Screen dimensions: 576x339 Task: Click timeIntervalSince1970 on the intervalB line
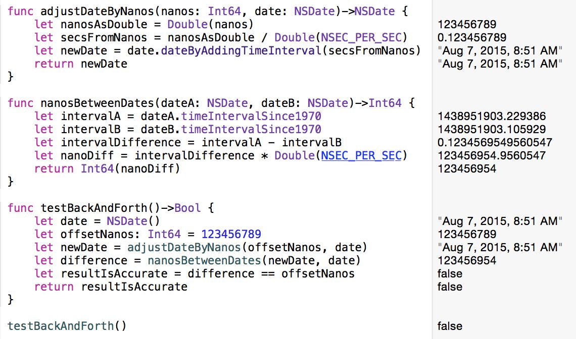(251, 130)
